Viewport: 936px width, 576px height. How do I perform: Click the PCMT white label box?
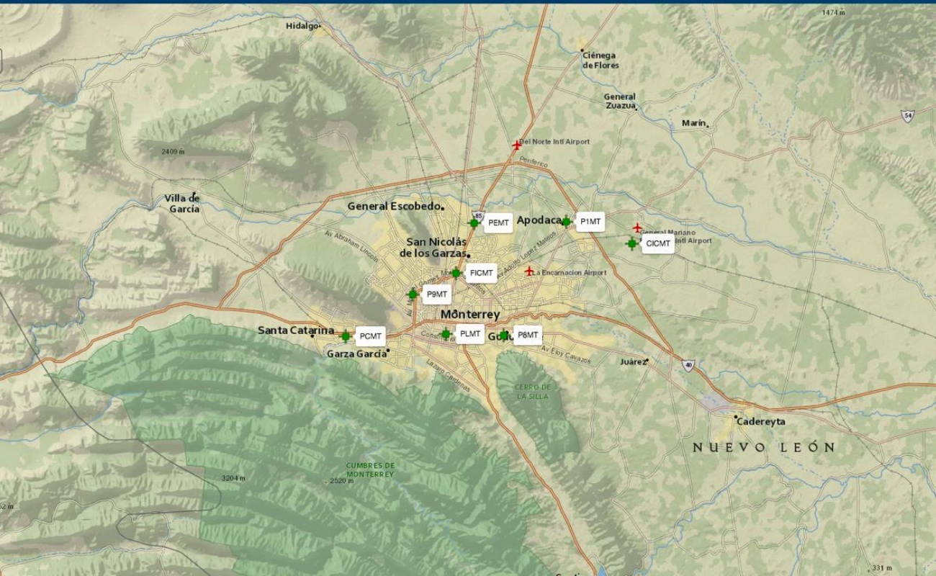[370, 336]
